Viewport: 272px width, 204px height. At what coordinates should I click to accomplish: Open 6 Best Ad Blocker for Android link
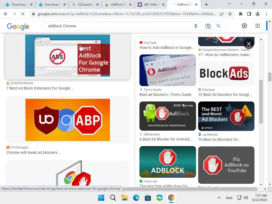click(x=166, y=139)
